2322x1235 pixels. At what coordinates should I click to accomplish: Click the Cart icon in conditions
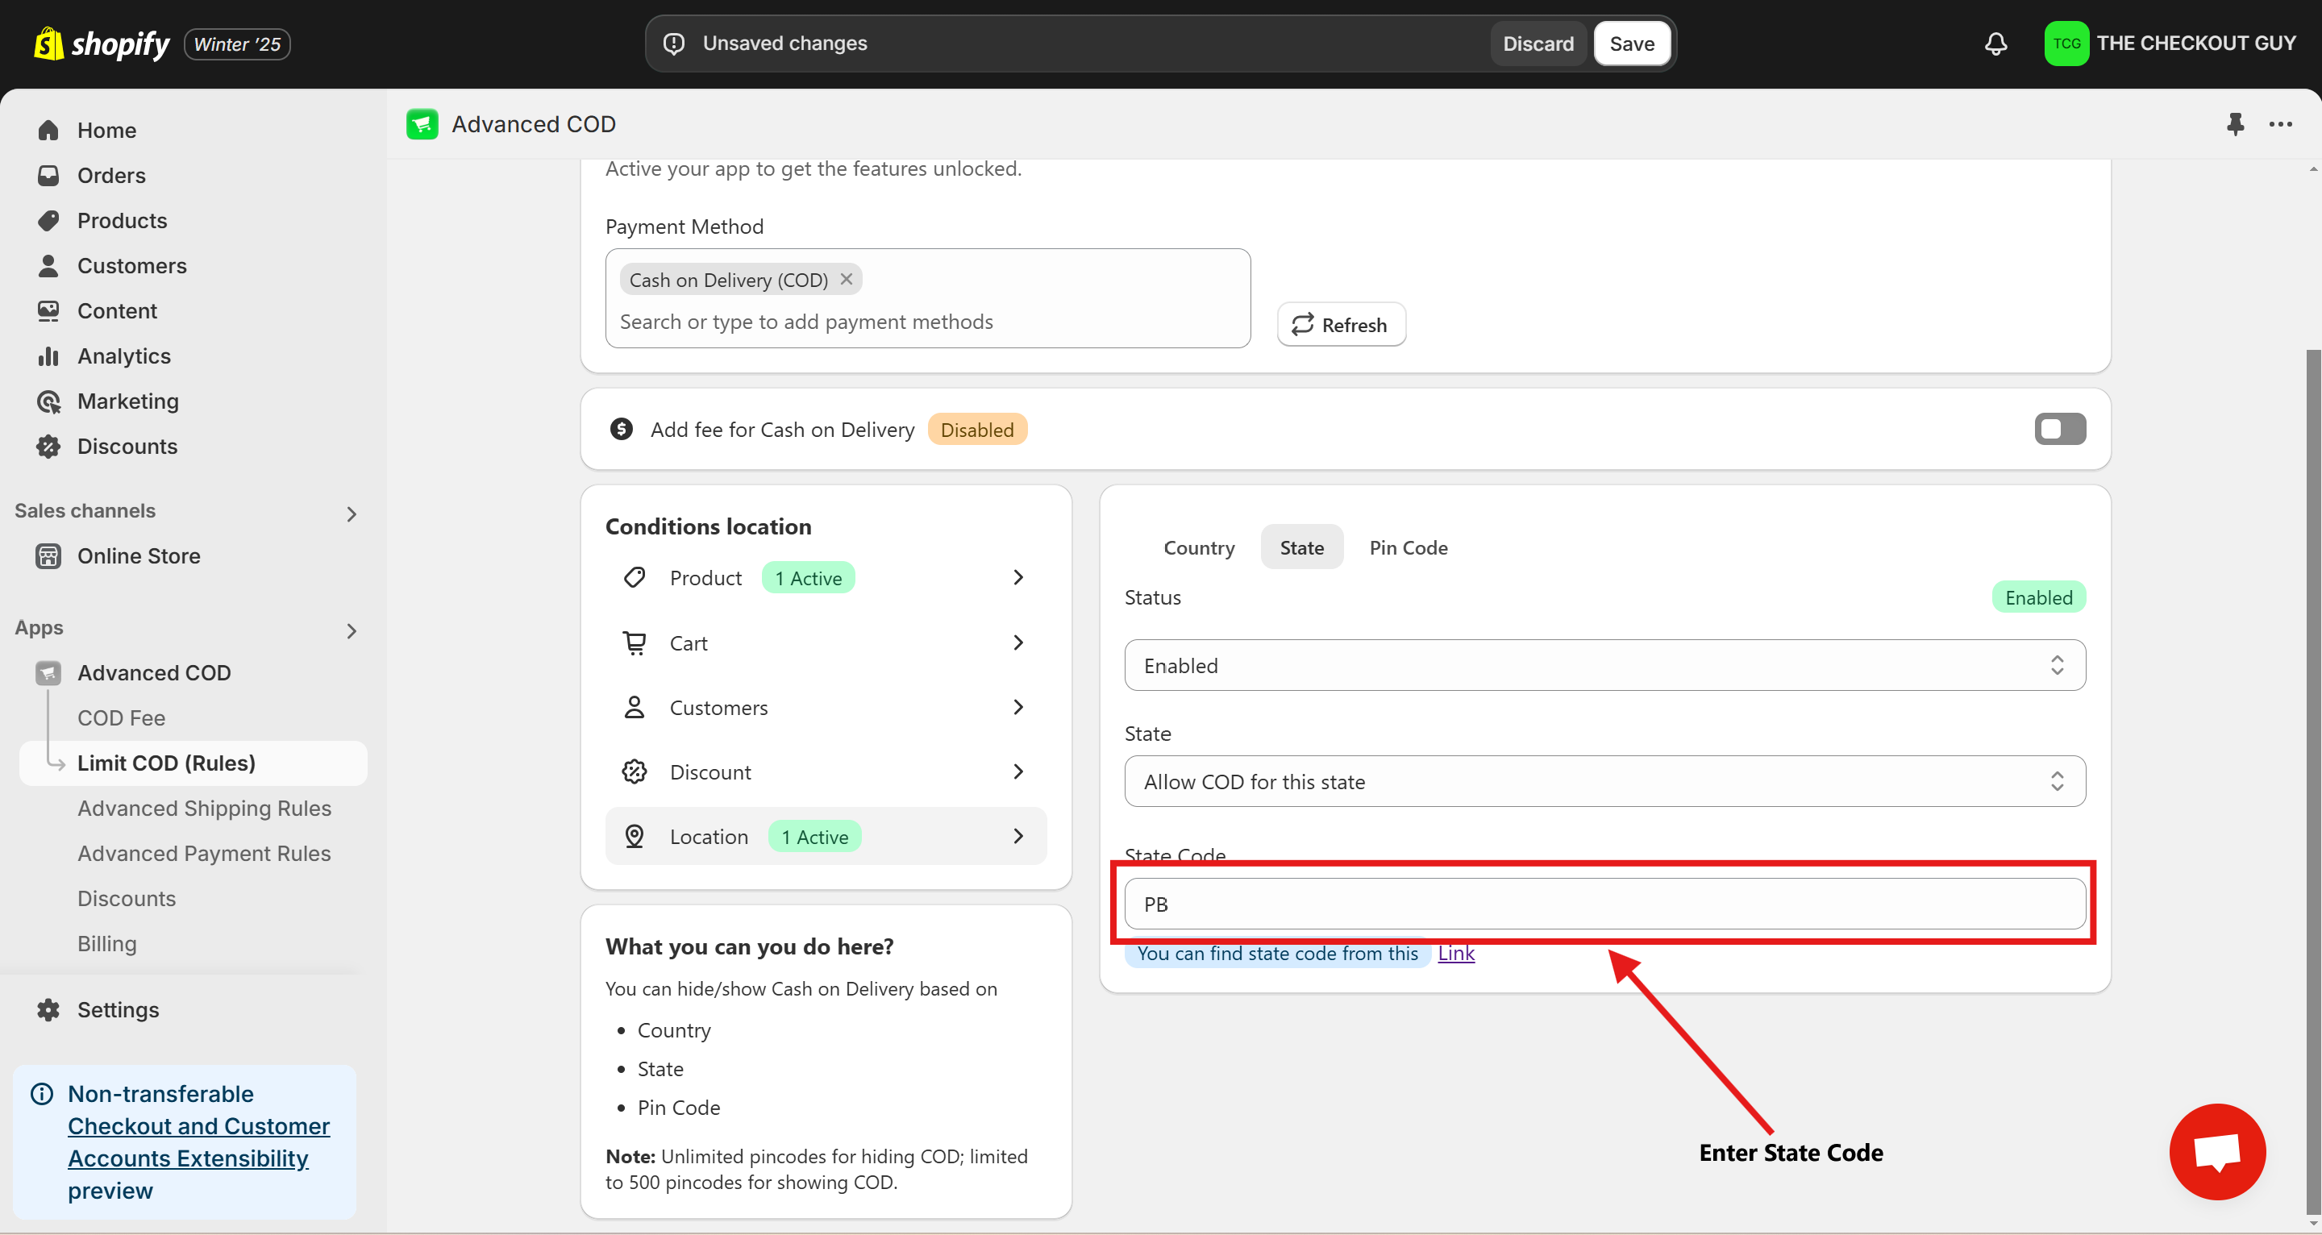coord(635,642)
